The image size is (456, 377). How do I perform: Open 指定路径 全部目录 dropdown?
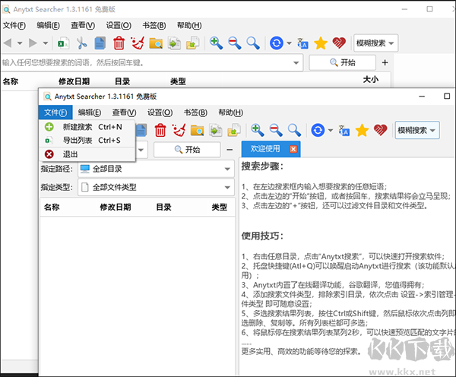tap(156, 169)
